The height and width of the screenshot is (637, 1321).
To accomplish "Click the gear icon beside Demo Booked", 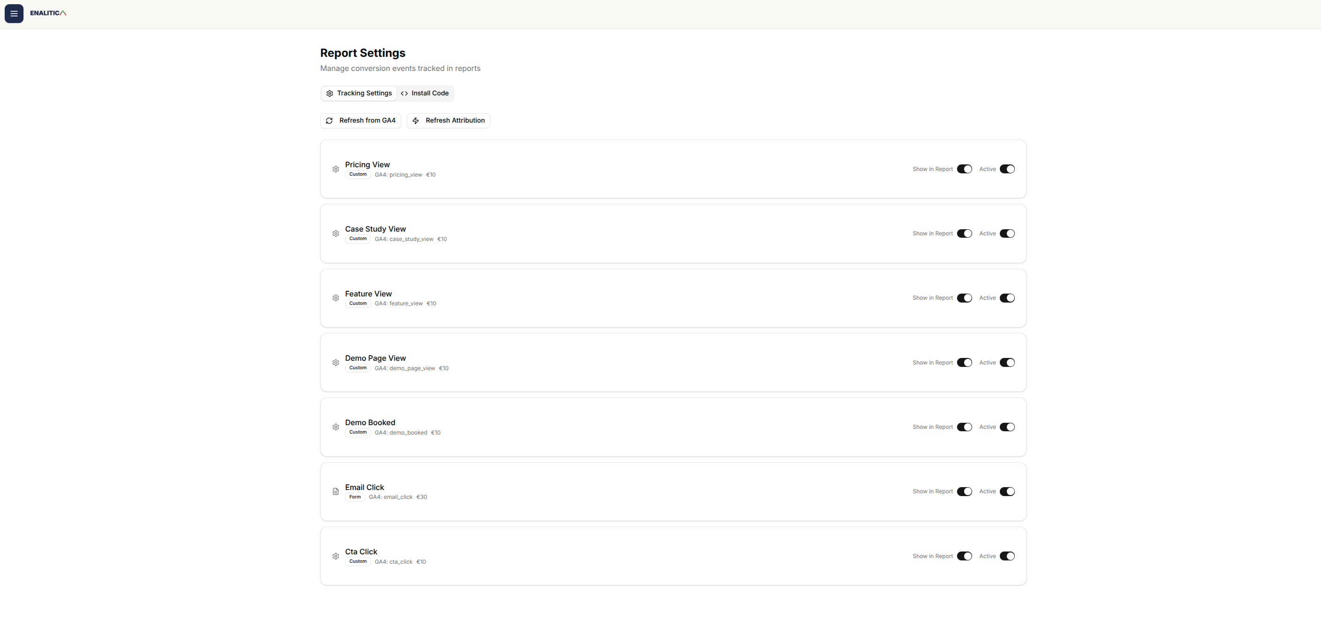I will [335, 427].
